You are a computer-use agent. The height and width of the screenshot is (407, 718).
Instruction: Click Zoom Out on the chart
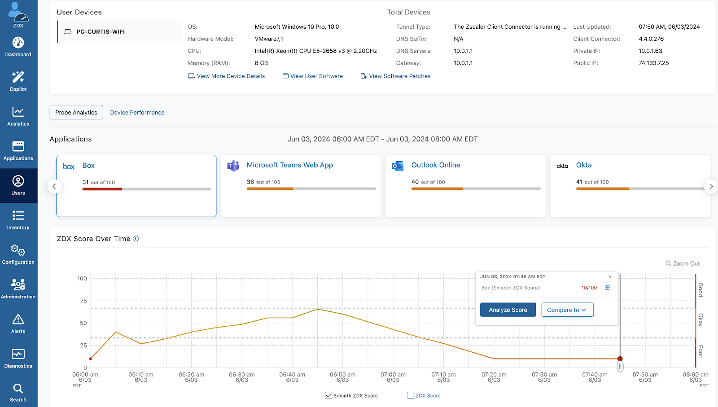coord(683,263)
